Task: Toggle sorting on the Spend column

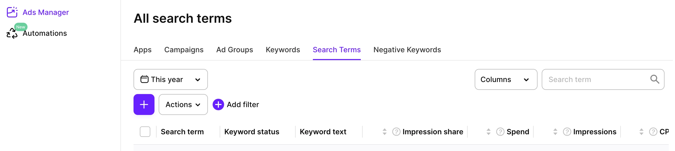Action: 488,132
